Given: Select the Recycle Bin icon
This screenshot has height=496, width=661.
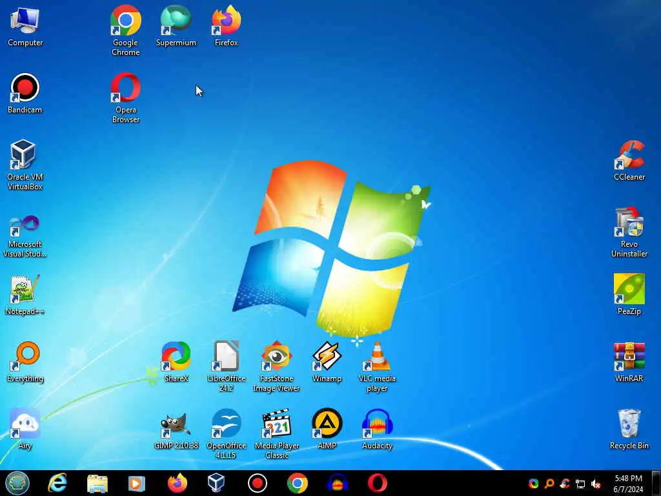Looking at the screenshot, I should coord(629,429).
